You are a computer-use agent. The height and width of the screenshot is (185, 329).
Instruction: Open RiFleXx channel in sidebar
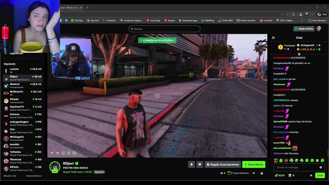pyautogui.click(x=23, y=169)
